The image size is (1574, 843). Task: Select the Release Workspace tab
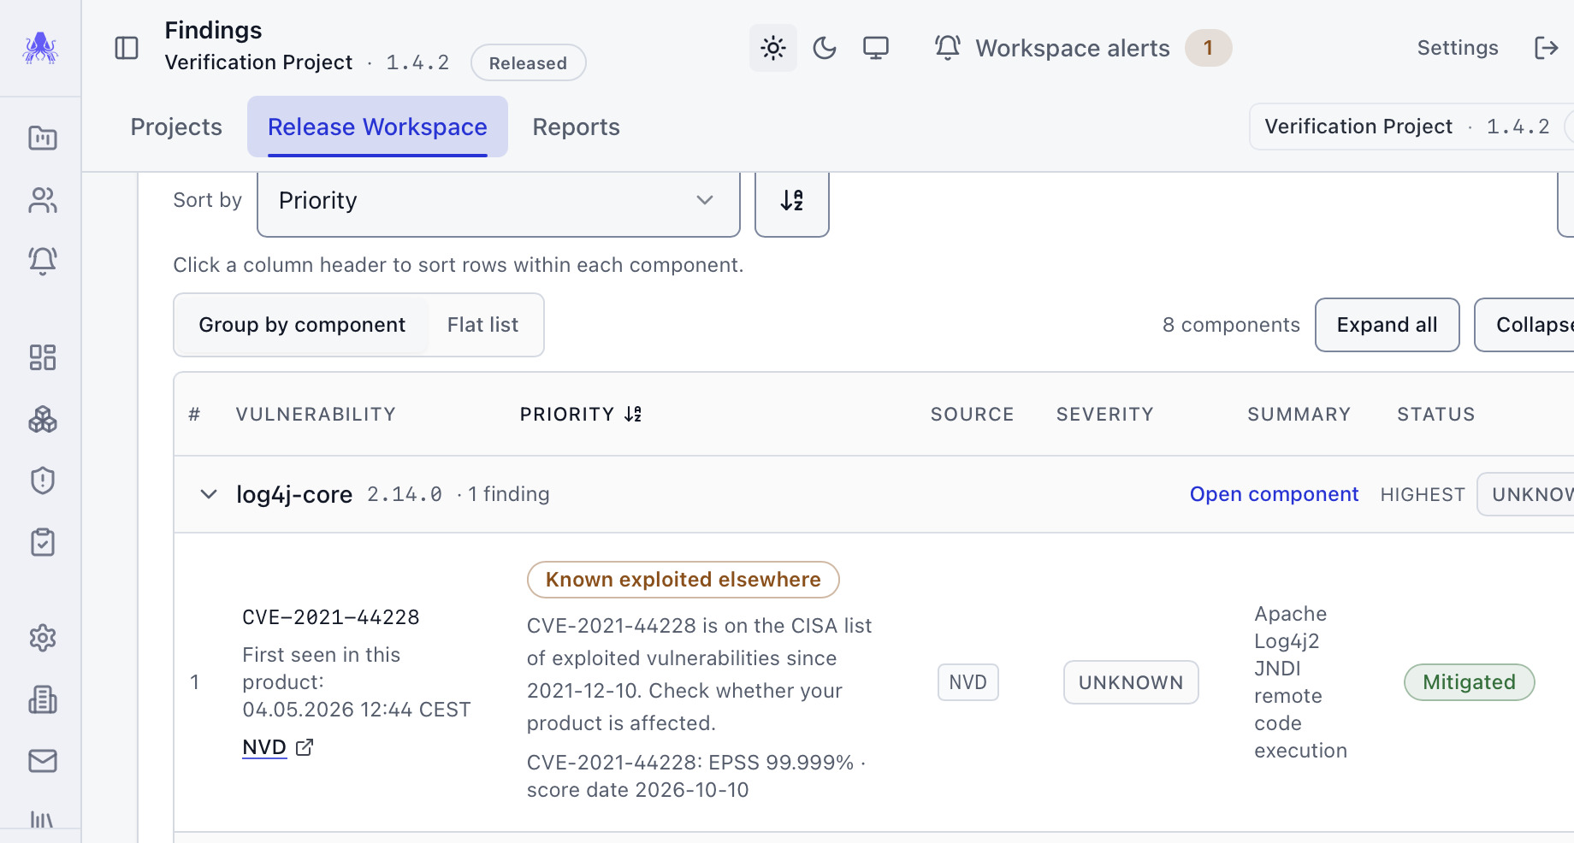point(377,127)
